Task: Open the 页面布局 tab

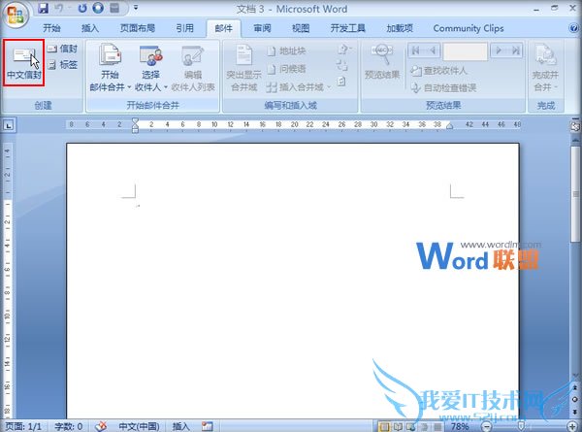Action: pos(138,28)
